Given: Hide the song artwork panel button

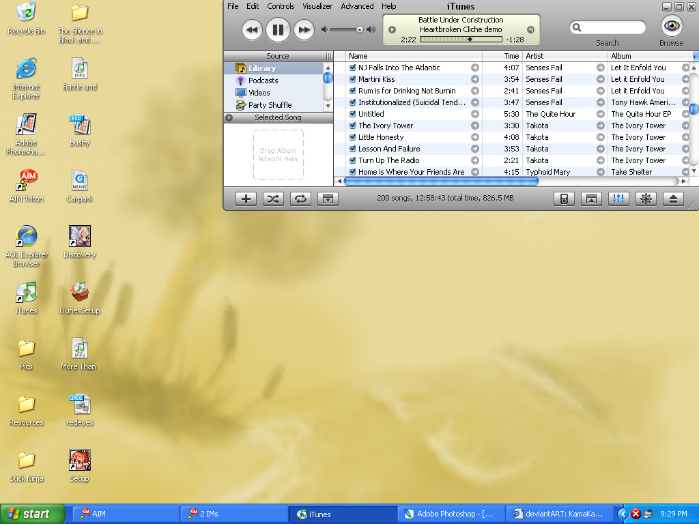Looking at the screenshot, I should click(328, 199).
